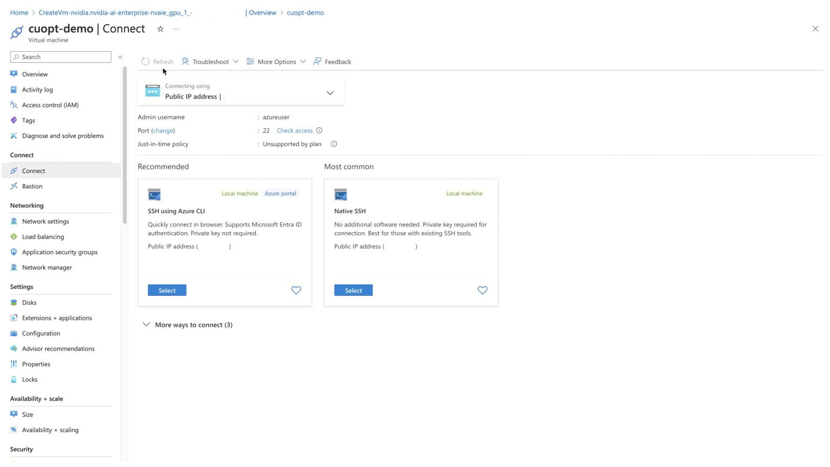Favorite the cuopt-demo page with star icon
Screen dimensions: 830x467
(160, 29)
